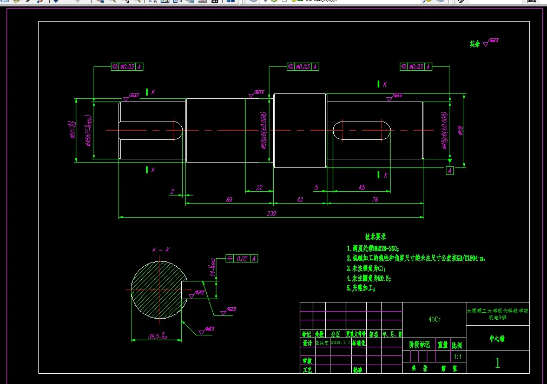
Task: Select the φ58 diameter dimension
Action: [x=460, y=131]
